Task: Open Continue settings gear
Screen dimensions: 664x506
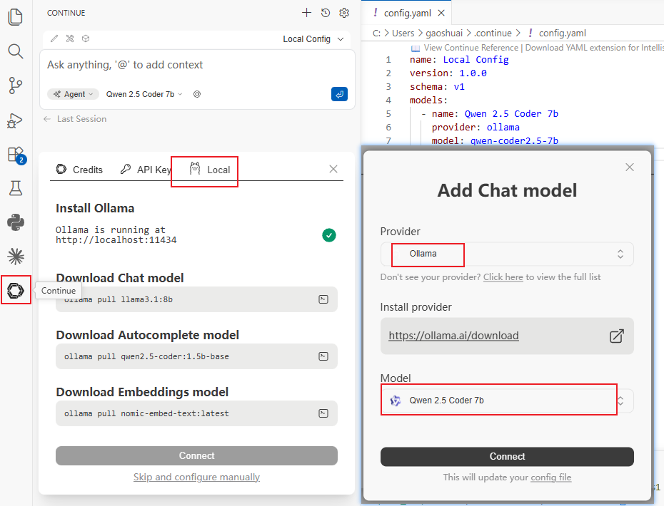Action: coord(344,13)
